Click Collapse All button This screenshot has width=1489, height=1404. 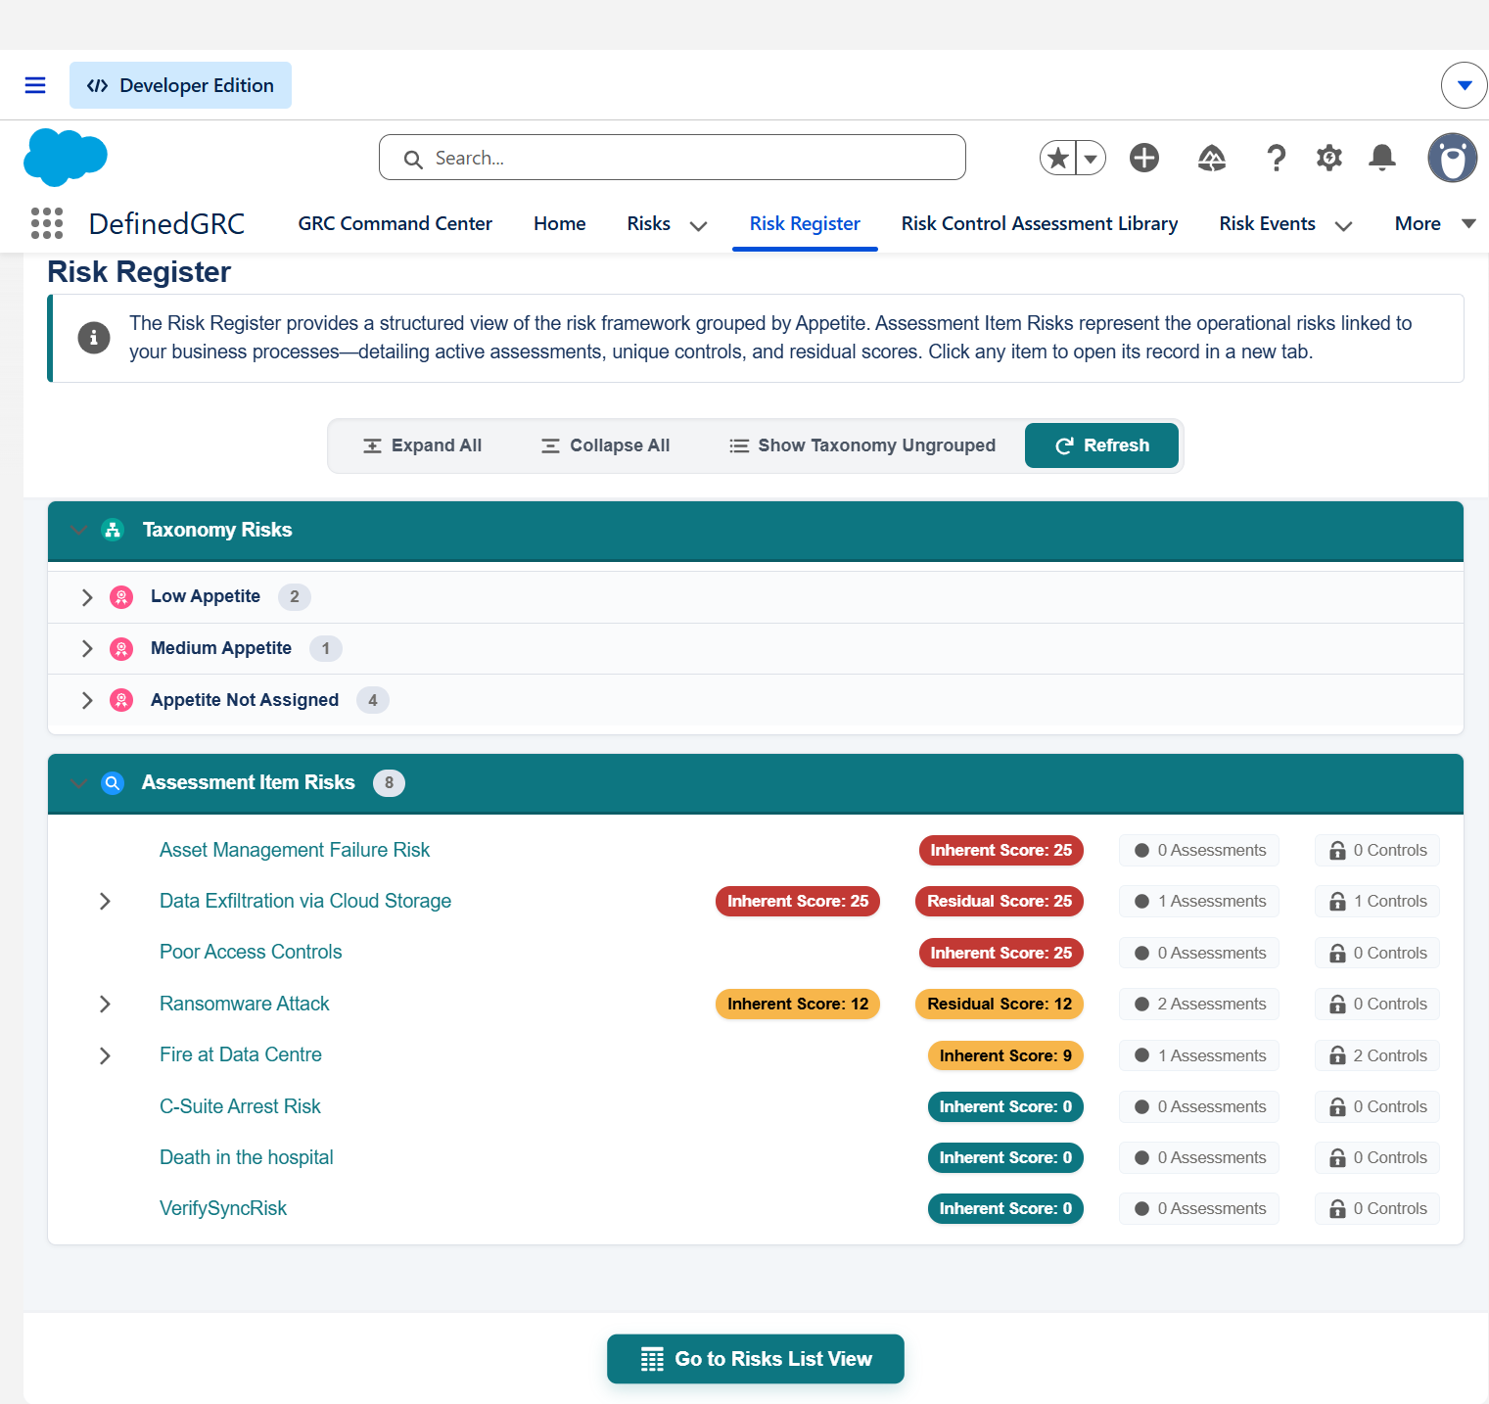pyautogui.click(x=605, y=445)
